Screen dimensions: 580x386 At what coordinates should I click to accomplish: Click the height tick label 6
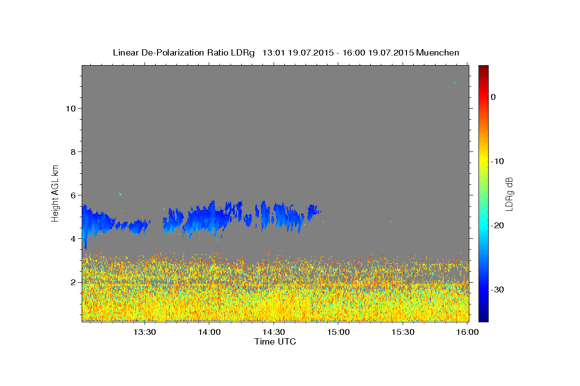73,195
